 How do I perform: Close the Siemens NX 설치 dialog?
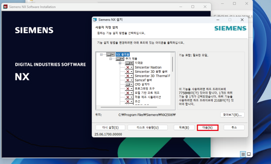pos(242,20)
